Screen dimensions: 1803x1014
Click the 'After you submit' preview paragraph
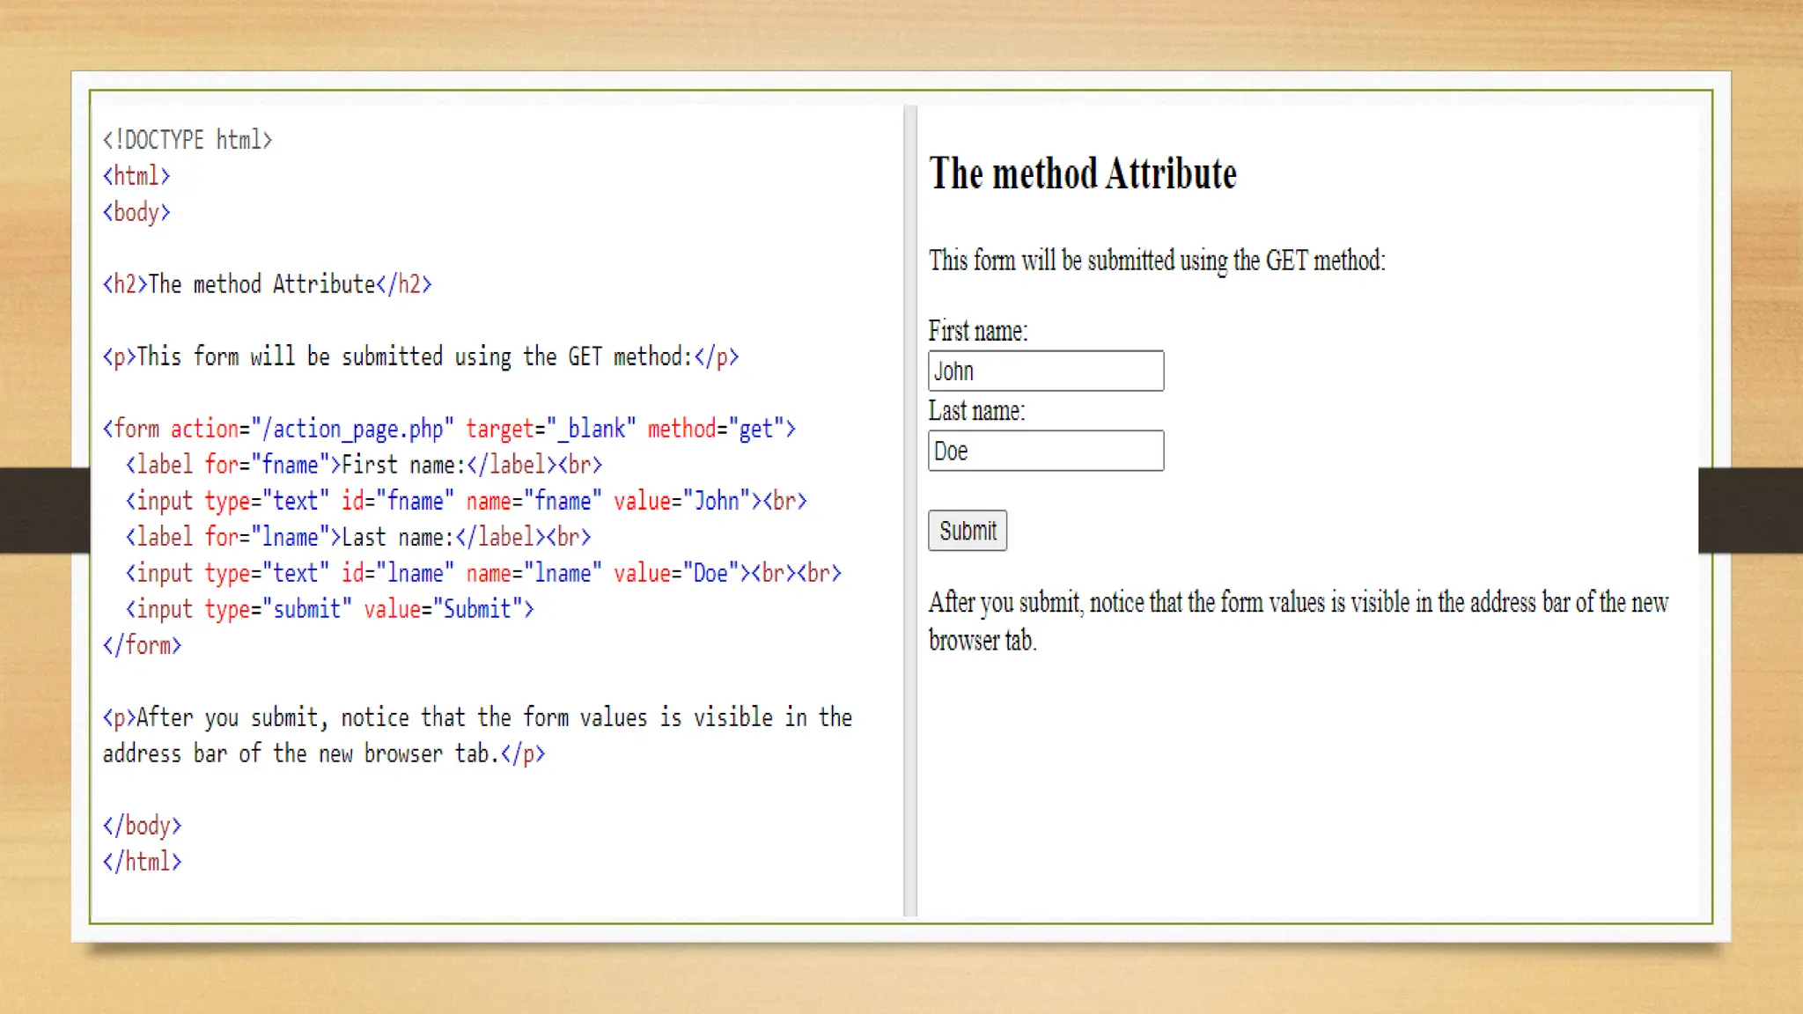pos(1298,621)
